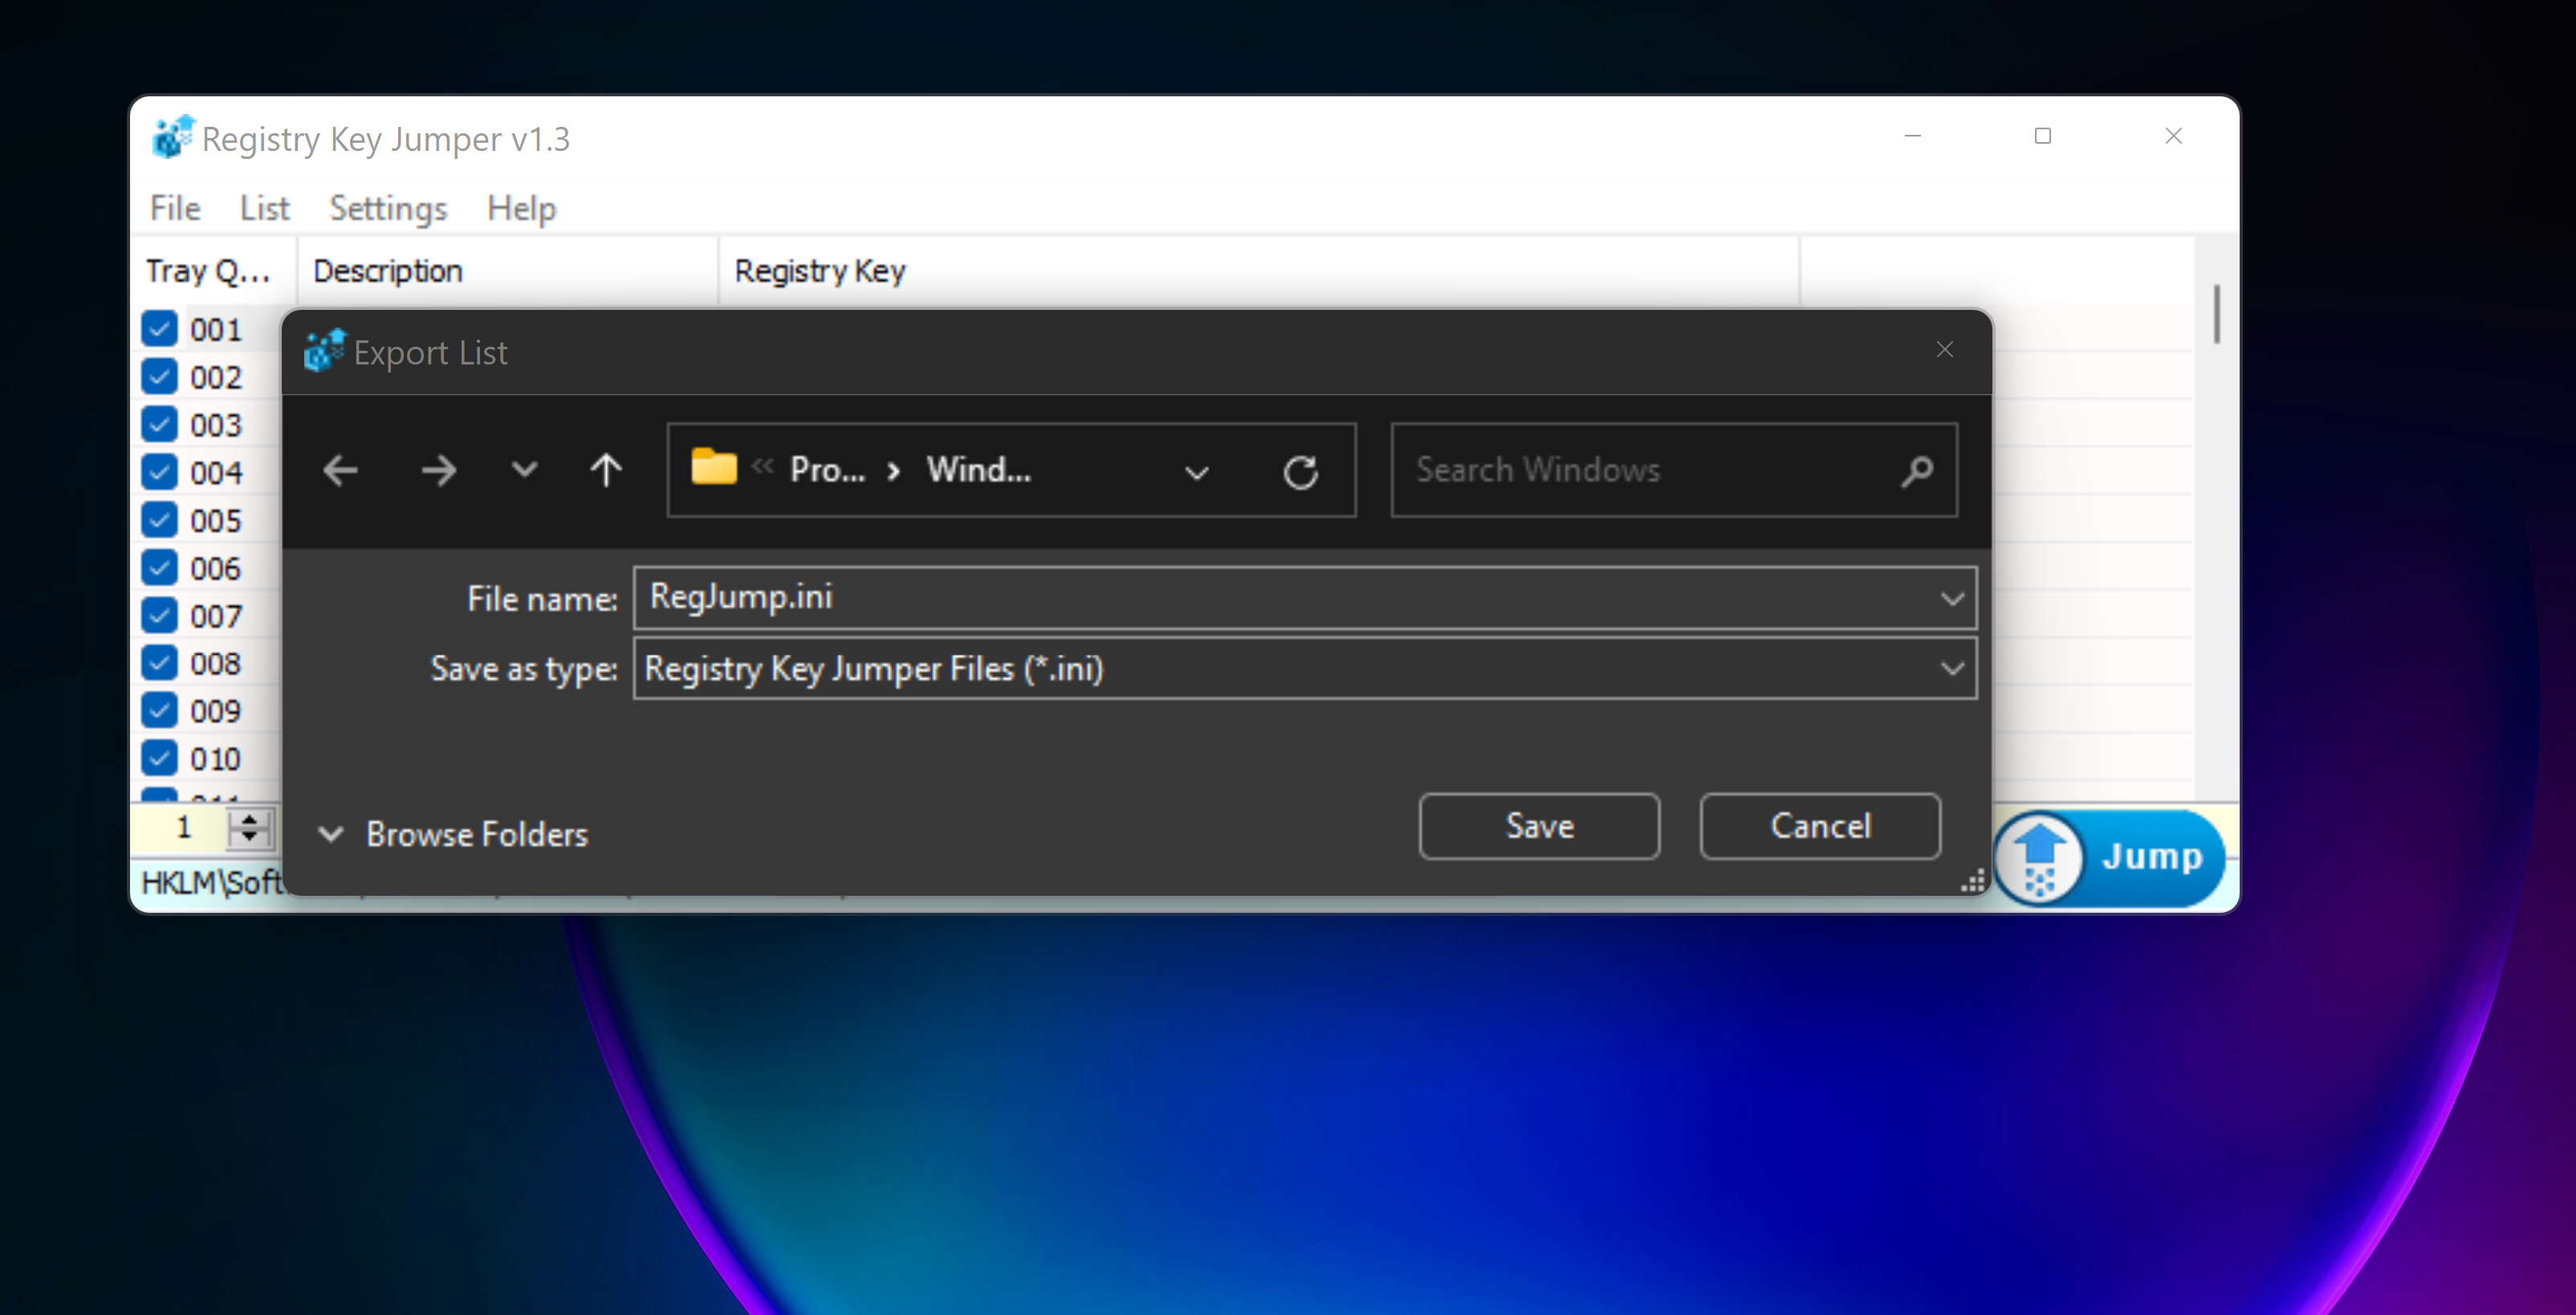Uncheck the 001 entry checkbox

(159, 328)
